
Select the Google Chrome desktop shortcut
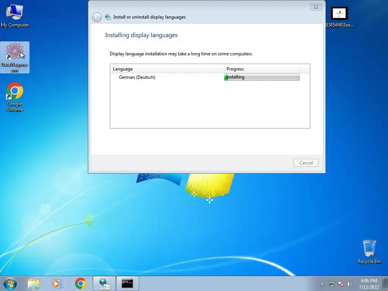[15, 97]
